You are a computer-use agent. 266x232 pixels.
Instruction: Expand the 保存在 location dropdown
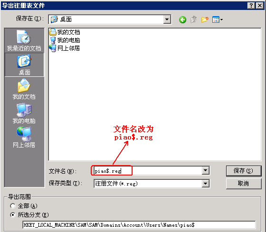pyautogui.click(x=167, y=19)
